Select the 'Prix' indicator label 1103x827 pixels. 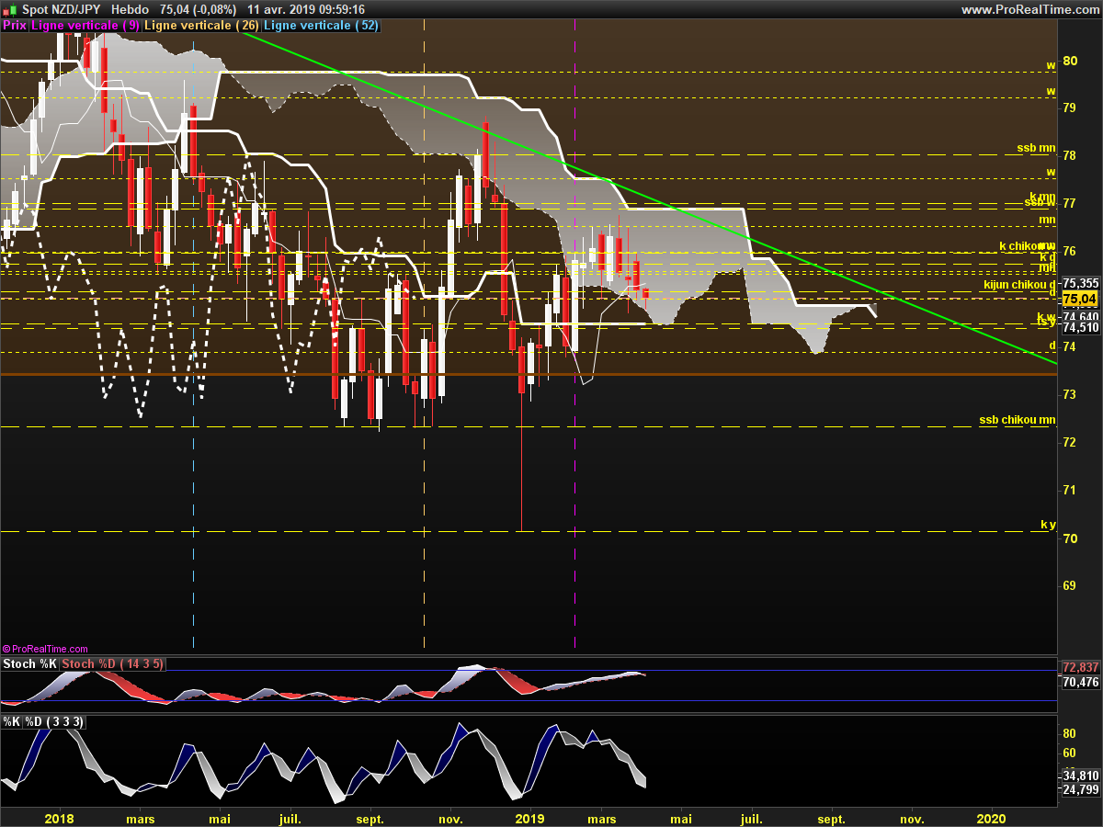(15, 26)
